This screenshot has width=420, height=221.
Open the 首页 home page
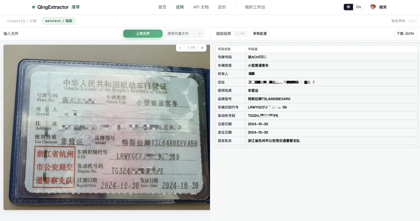coord(162,7)
